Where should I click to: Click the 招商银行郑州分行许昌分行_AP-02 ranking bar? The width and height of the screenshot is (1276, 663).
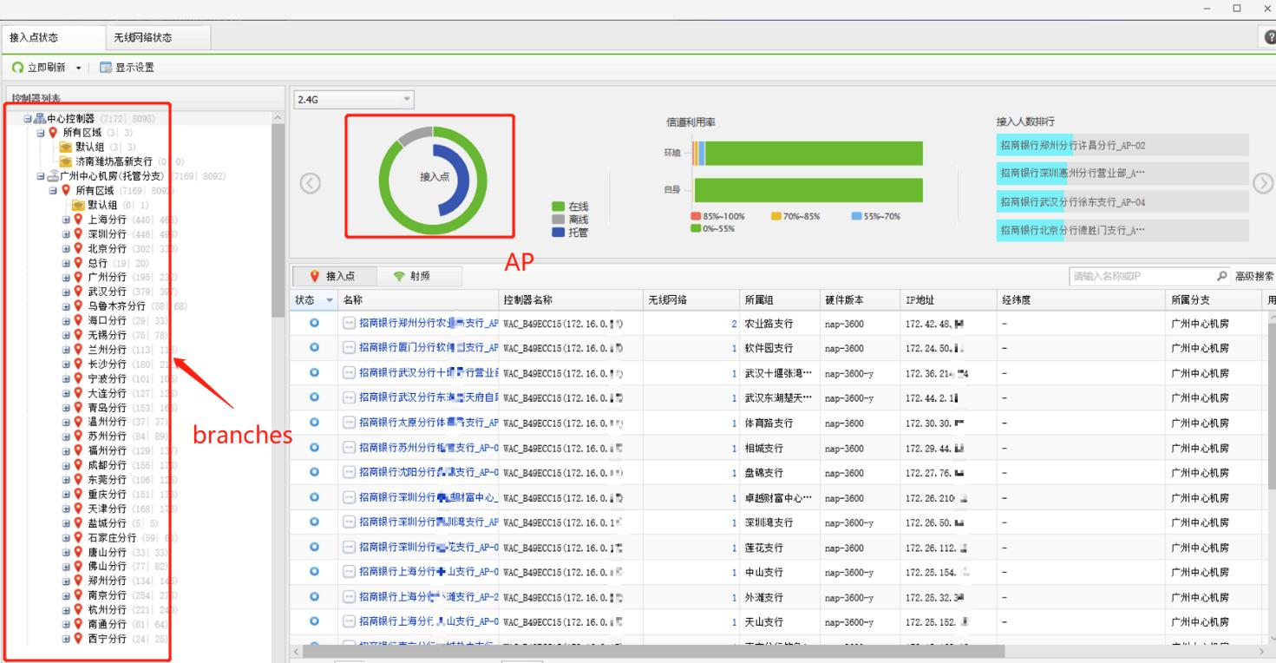(x=1122, y=146)
